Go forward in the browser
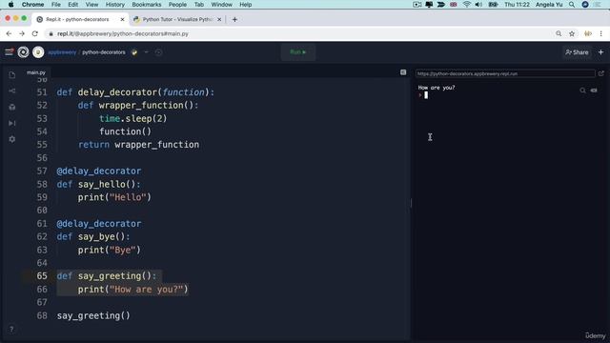Viewport: 610px width, 343px height. click(x=22, y=34)
